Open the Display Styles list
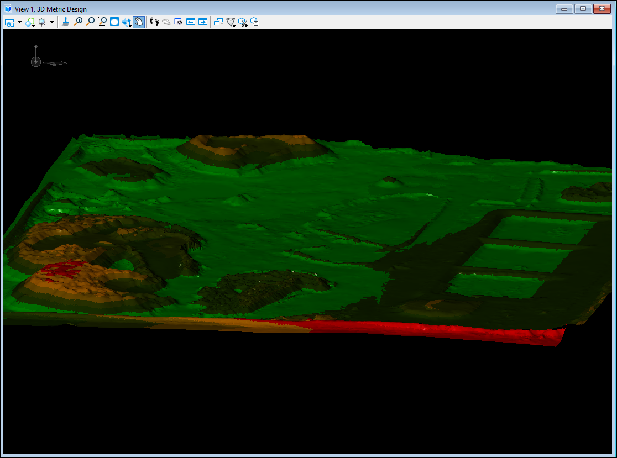Image resolution: width=617 pixels, height=458 pixels. tap(30, 22)
